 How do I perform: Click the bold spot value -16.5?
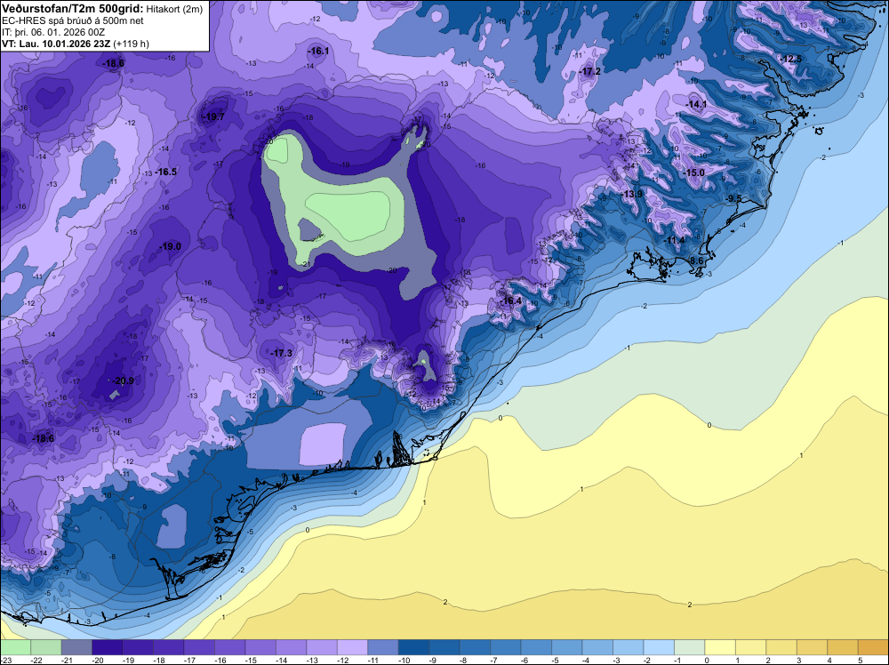click(x=165, y=172)
